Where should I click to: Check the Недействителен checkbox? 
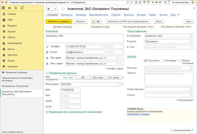[172, 131]
